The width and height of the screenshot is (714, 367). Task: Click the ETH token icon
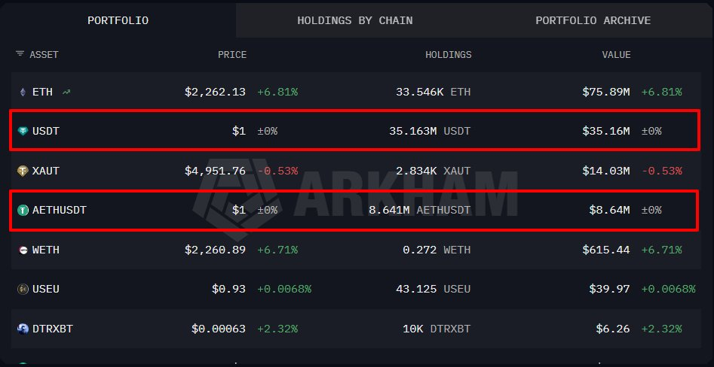[x=22, y=93]
